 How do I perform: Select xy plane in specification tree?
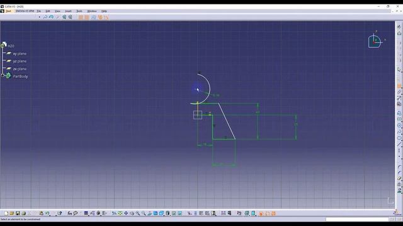tap(20, 53)
